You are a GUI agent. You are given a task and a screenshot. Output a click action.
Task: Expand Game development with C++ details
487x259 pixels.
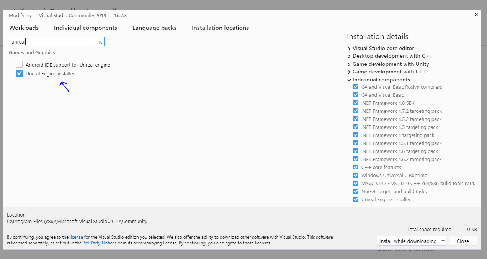349,72
